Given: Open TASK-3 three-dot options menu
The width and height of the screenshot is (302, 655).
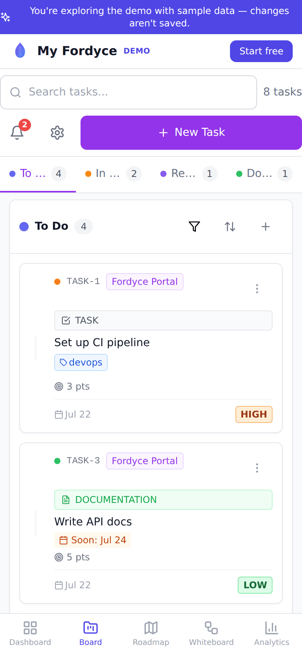Looking at the screenshot, I should click(x=257, y=468).
